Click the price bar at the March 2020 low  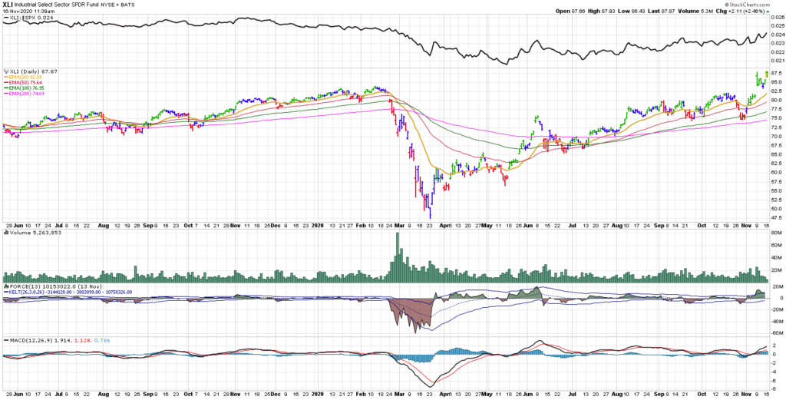click(430, 211)
